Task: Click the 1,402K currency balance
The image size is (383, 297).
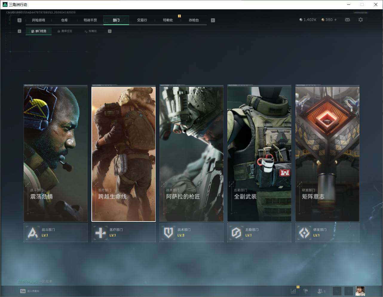Action: (310, 20)
